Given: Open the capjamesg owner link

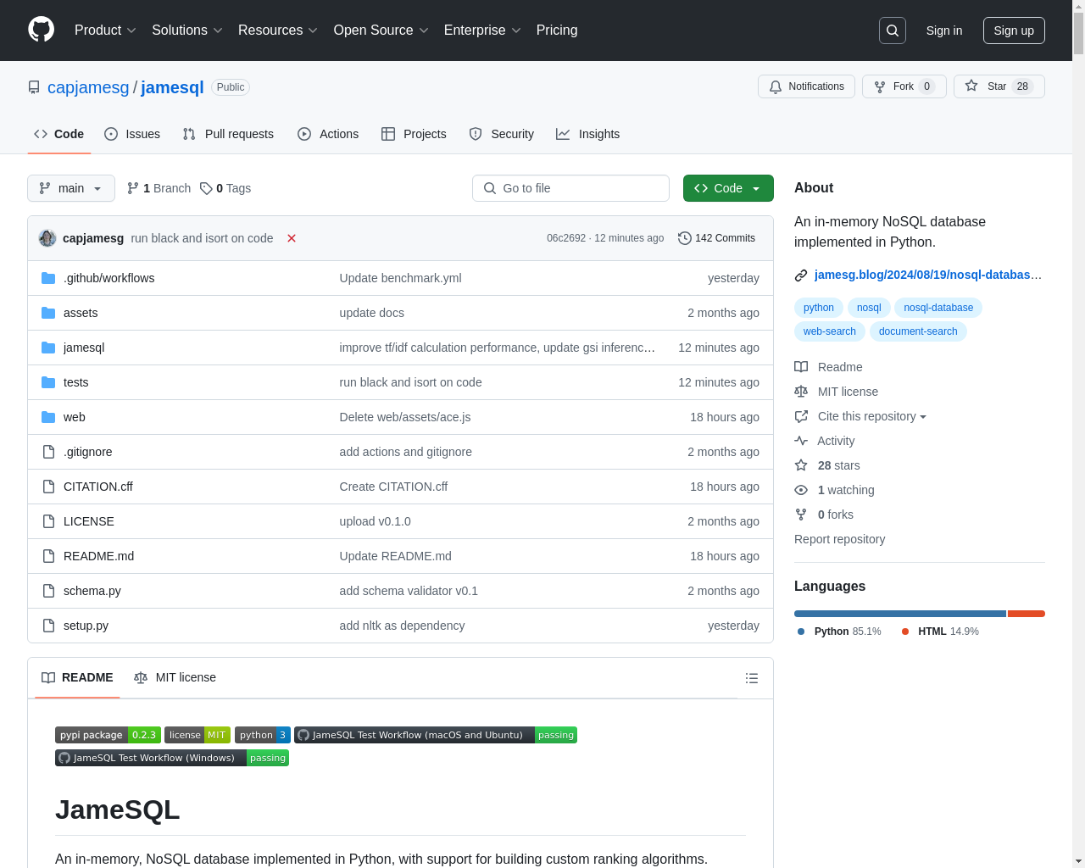Looking at the screenshot, I should coord(88,87).
